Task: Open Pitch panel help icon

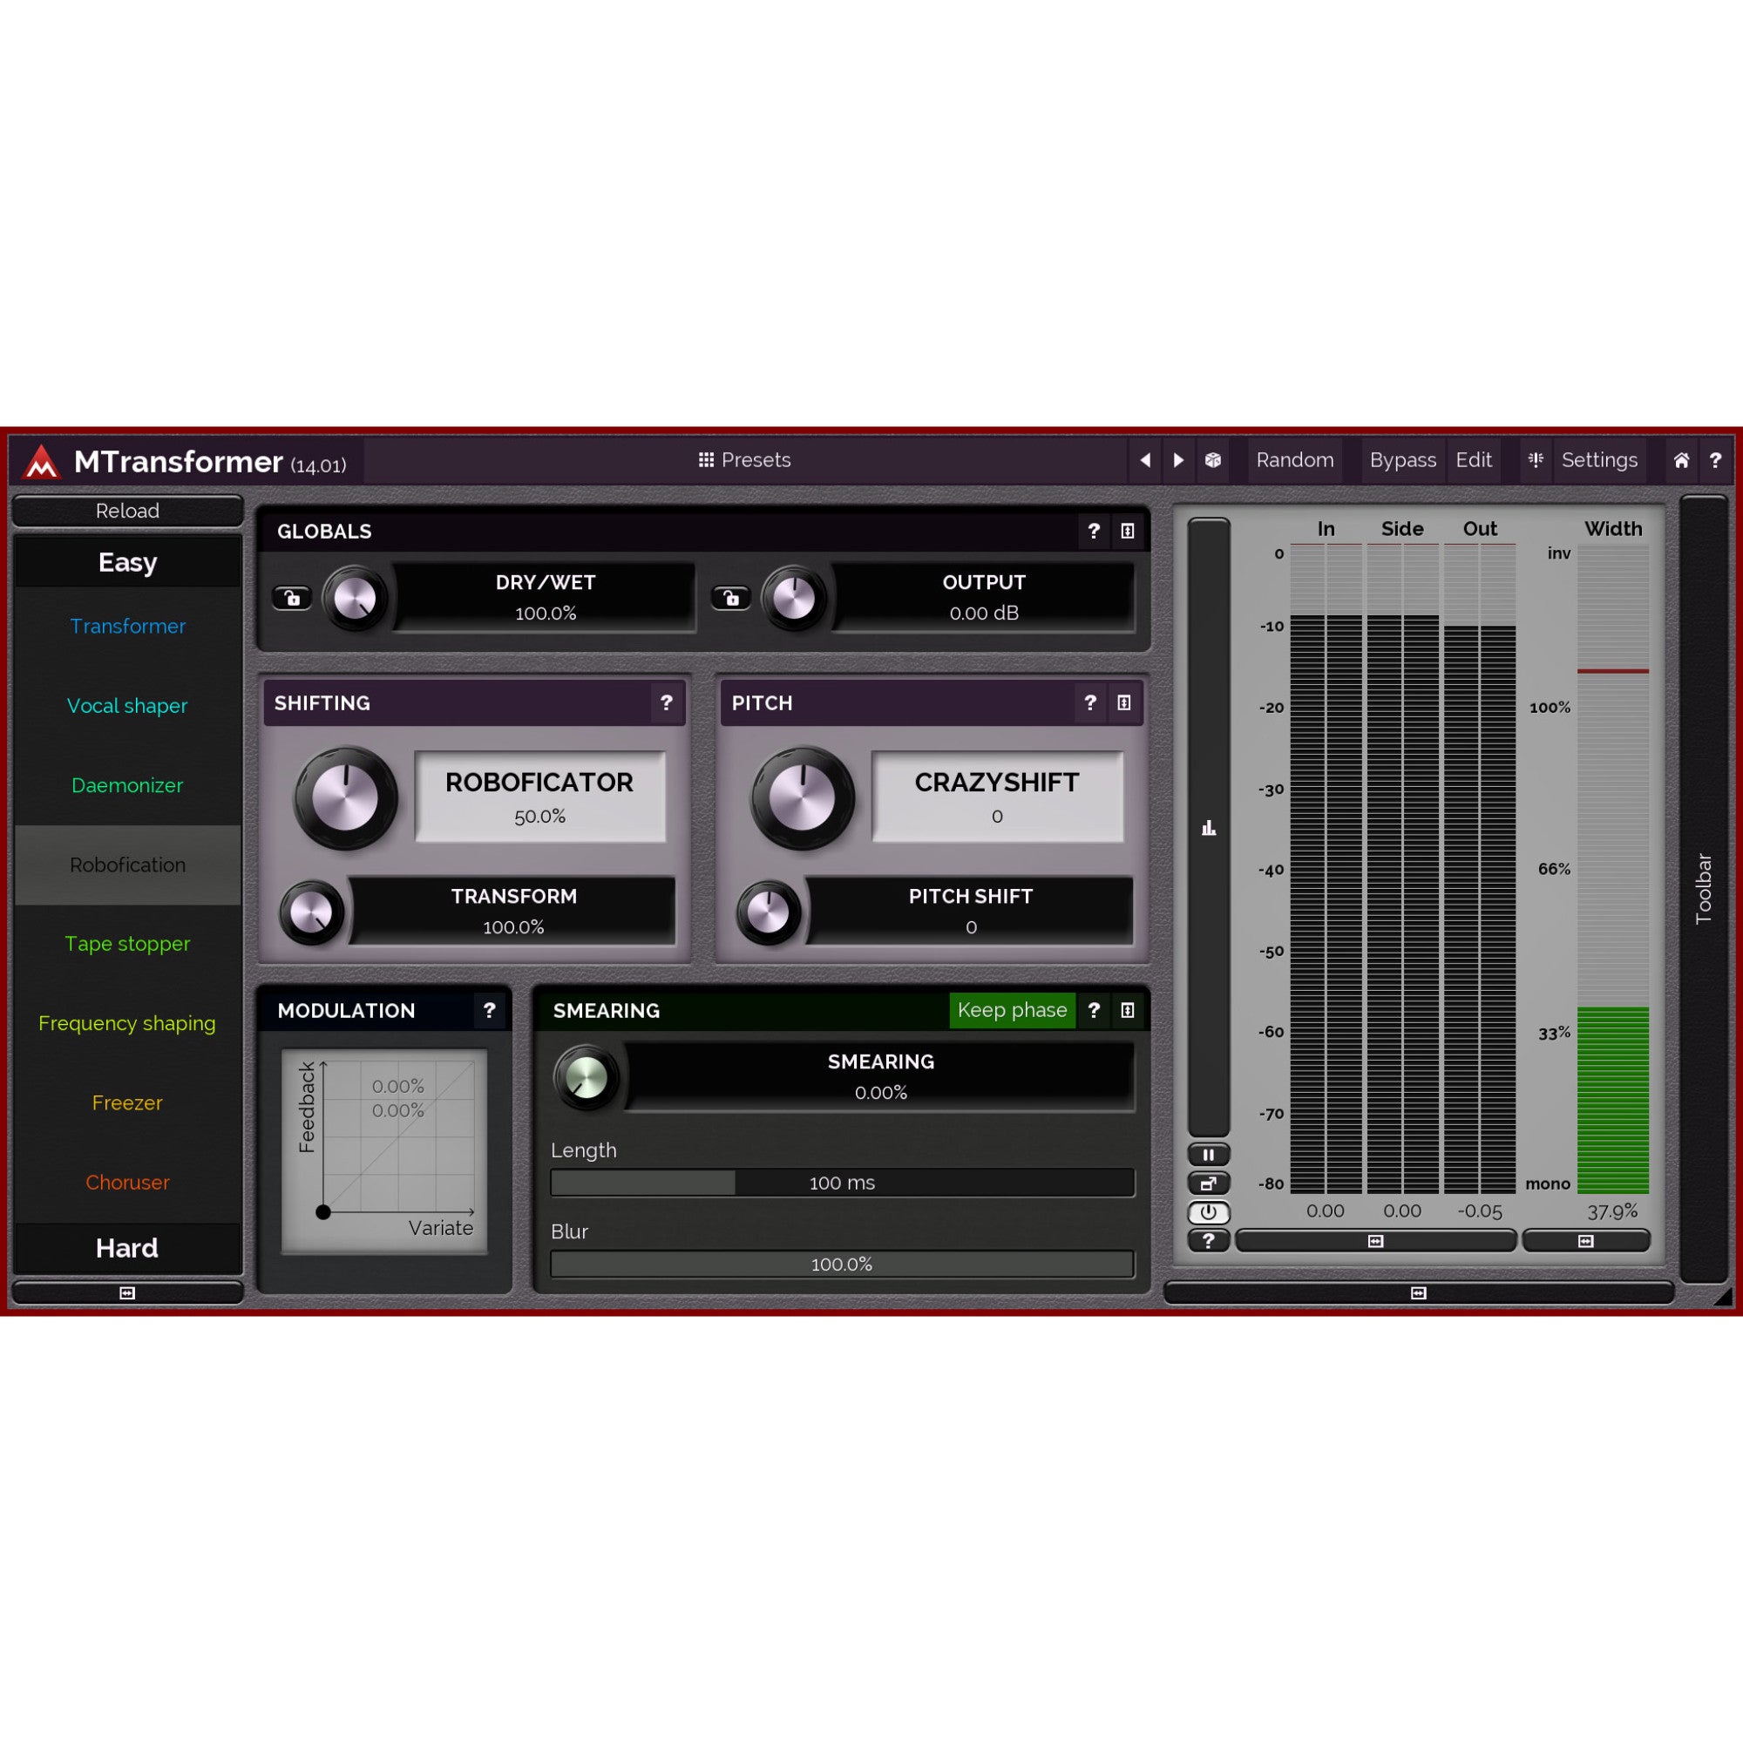Action: tap(1090, 702)
